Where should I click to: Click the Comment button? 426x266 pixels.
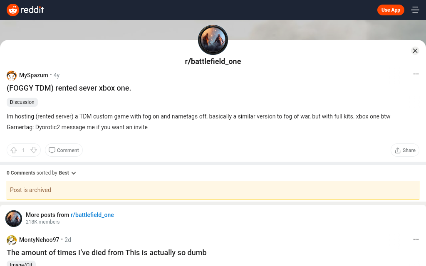pos(64,150)
